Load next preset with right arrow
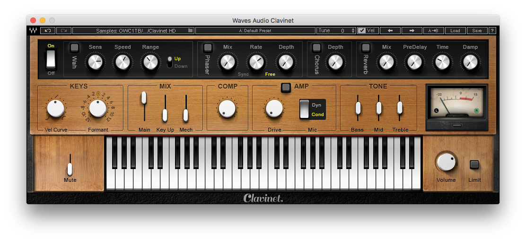526x242 pixels. pos(412,30)
